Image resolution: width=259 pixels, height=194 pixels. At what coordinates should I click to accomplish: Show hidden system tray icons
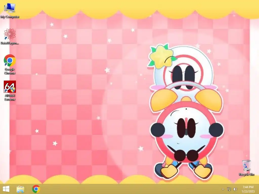tap(223, 189)
